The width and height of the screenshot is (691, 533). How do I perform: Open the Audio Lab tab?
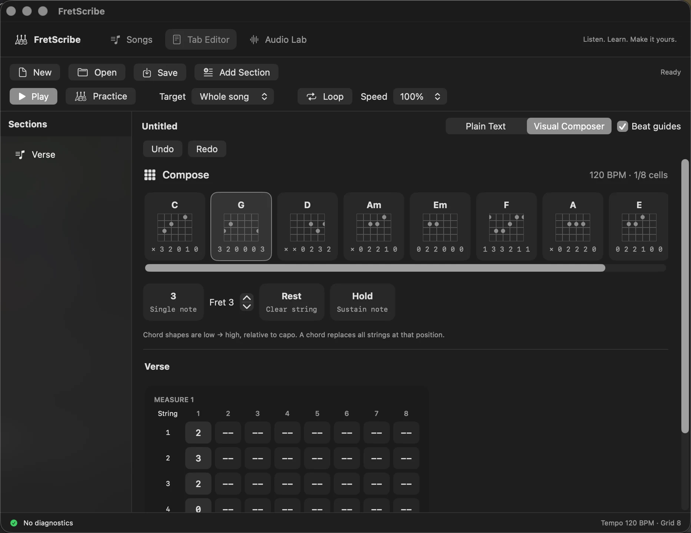tap(278, 40)
